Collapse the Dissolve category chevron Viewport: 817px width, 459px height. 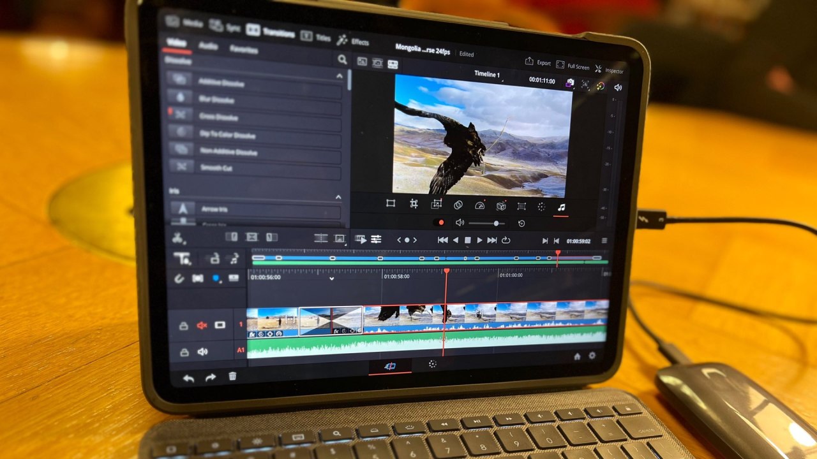tap(340, 76)
